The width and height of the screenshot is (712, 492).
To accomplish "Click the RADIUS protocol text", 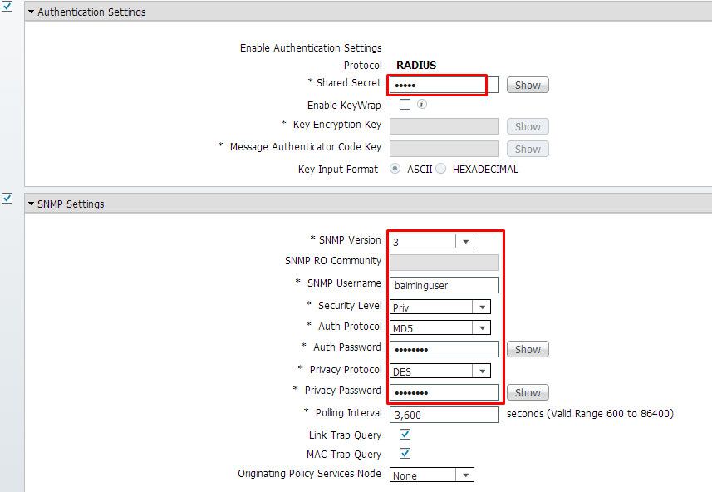I will [x=416, y=66].
